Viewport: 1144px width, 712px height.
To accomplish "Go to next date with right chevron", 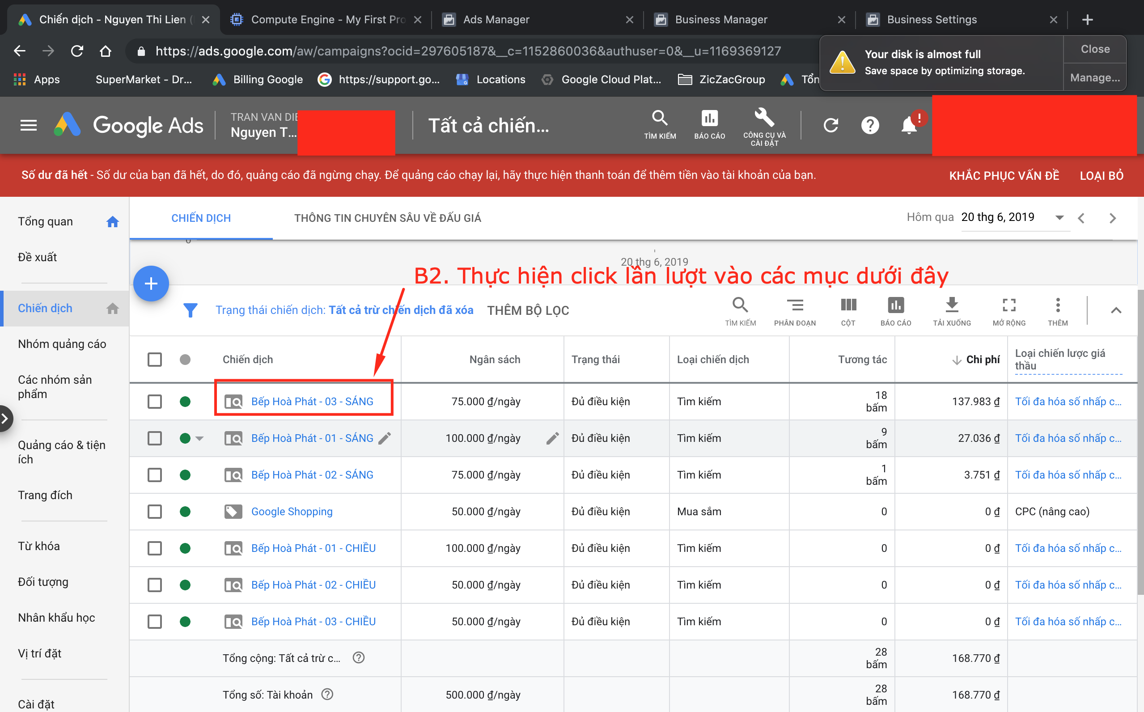I will click(1112, 218).
